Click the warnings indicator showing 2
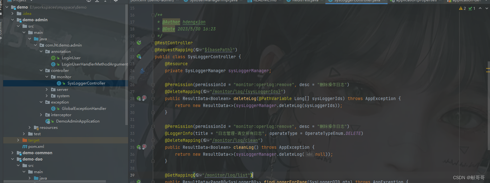This screenshot has width=490, height=183. click(x=462, y=8)
